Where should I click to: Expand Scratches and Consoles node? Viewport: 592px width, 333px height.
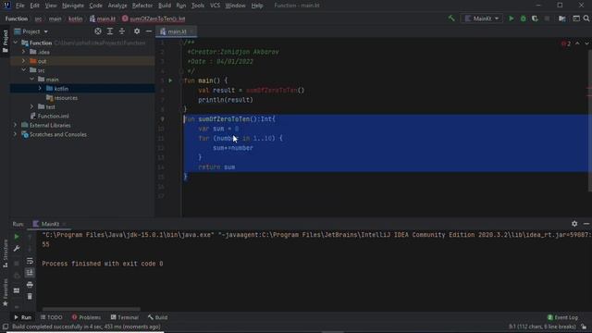click(16, 134)
